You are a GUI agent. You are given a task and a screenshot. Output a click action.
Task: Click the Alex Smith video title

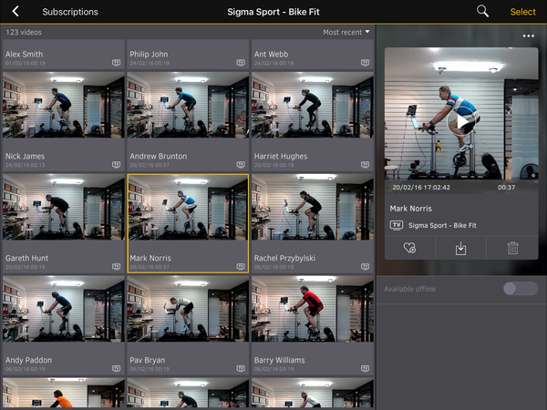point(24,54)
